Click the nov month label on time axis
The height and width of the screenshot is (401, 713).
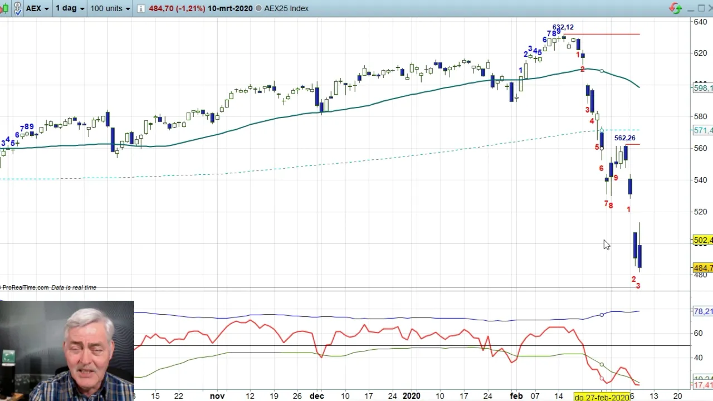(x=217, y=396)
